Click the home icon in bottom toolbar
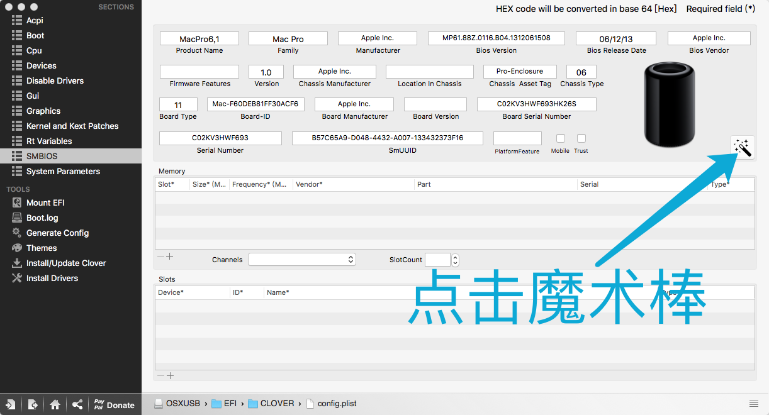 (x=55, y=405)
